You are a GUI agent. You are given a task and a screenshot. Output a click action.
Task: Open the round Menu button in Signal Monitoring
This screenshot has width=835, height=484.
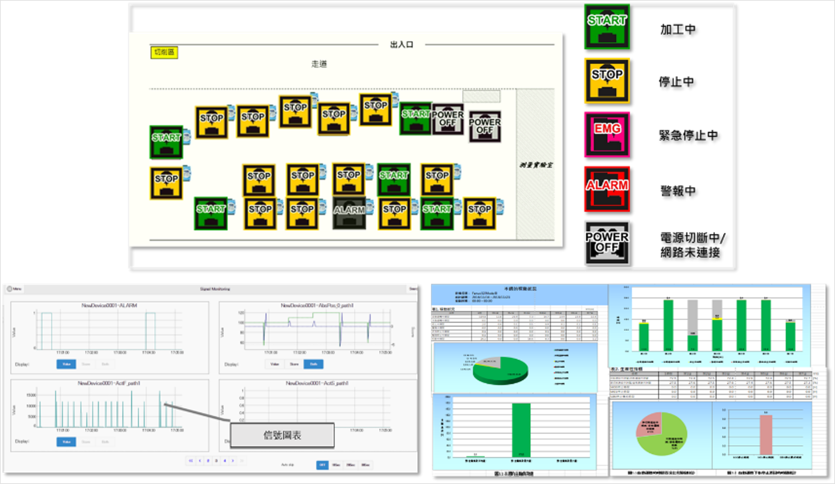coord(15,289)
